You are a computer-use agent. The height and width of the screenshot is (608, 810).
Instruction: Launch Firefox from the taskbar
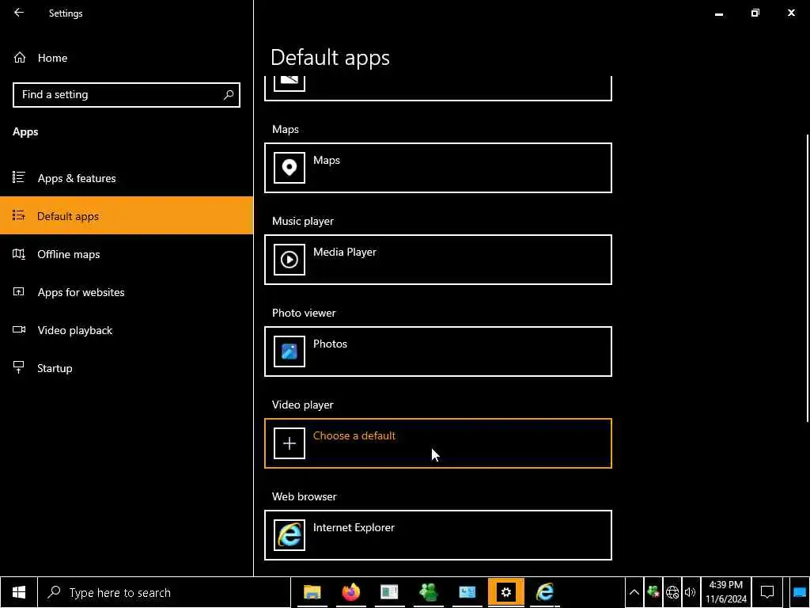pos(350,592)
